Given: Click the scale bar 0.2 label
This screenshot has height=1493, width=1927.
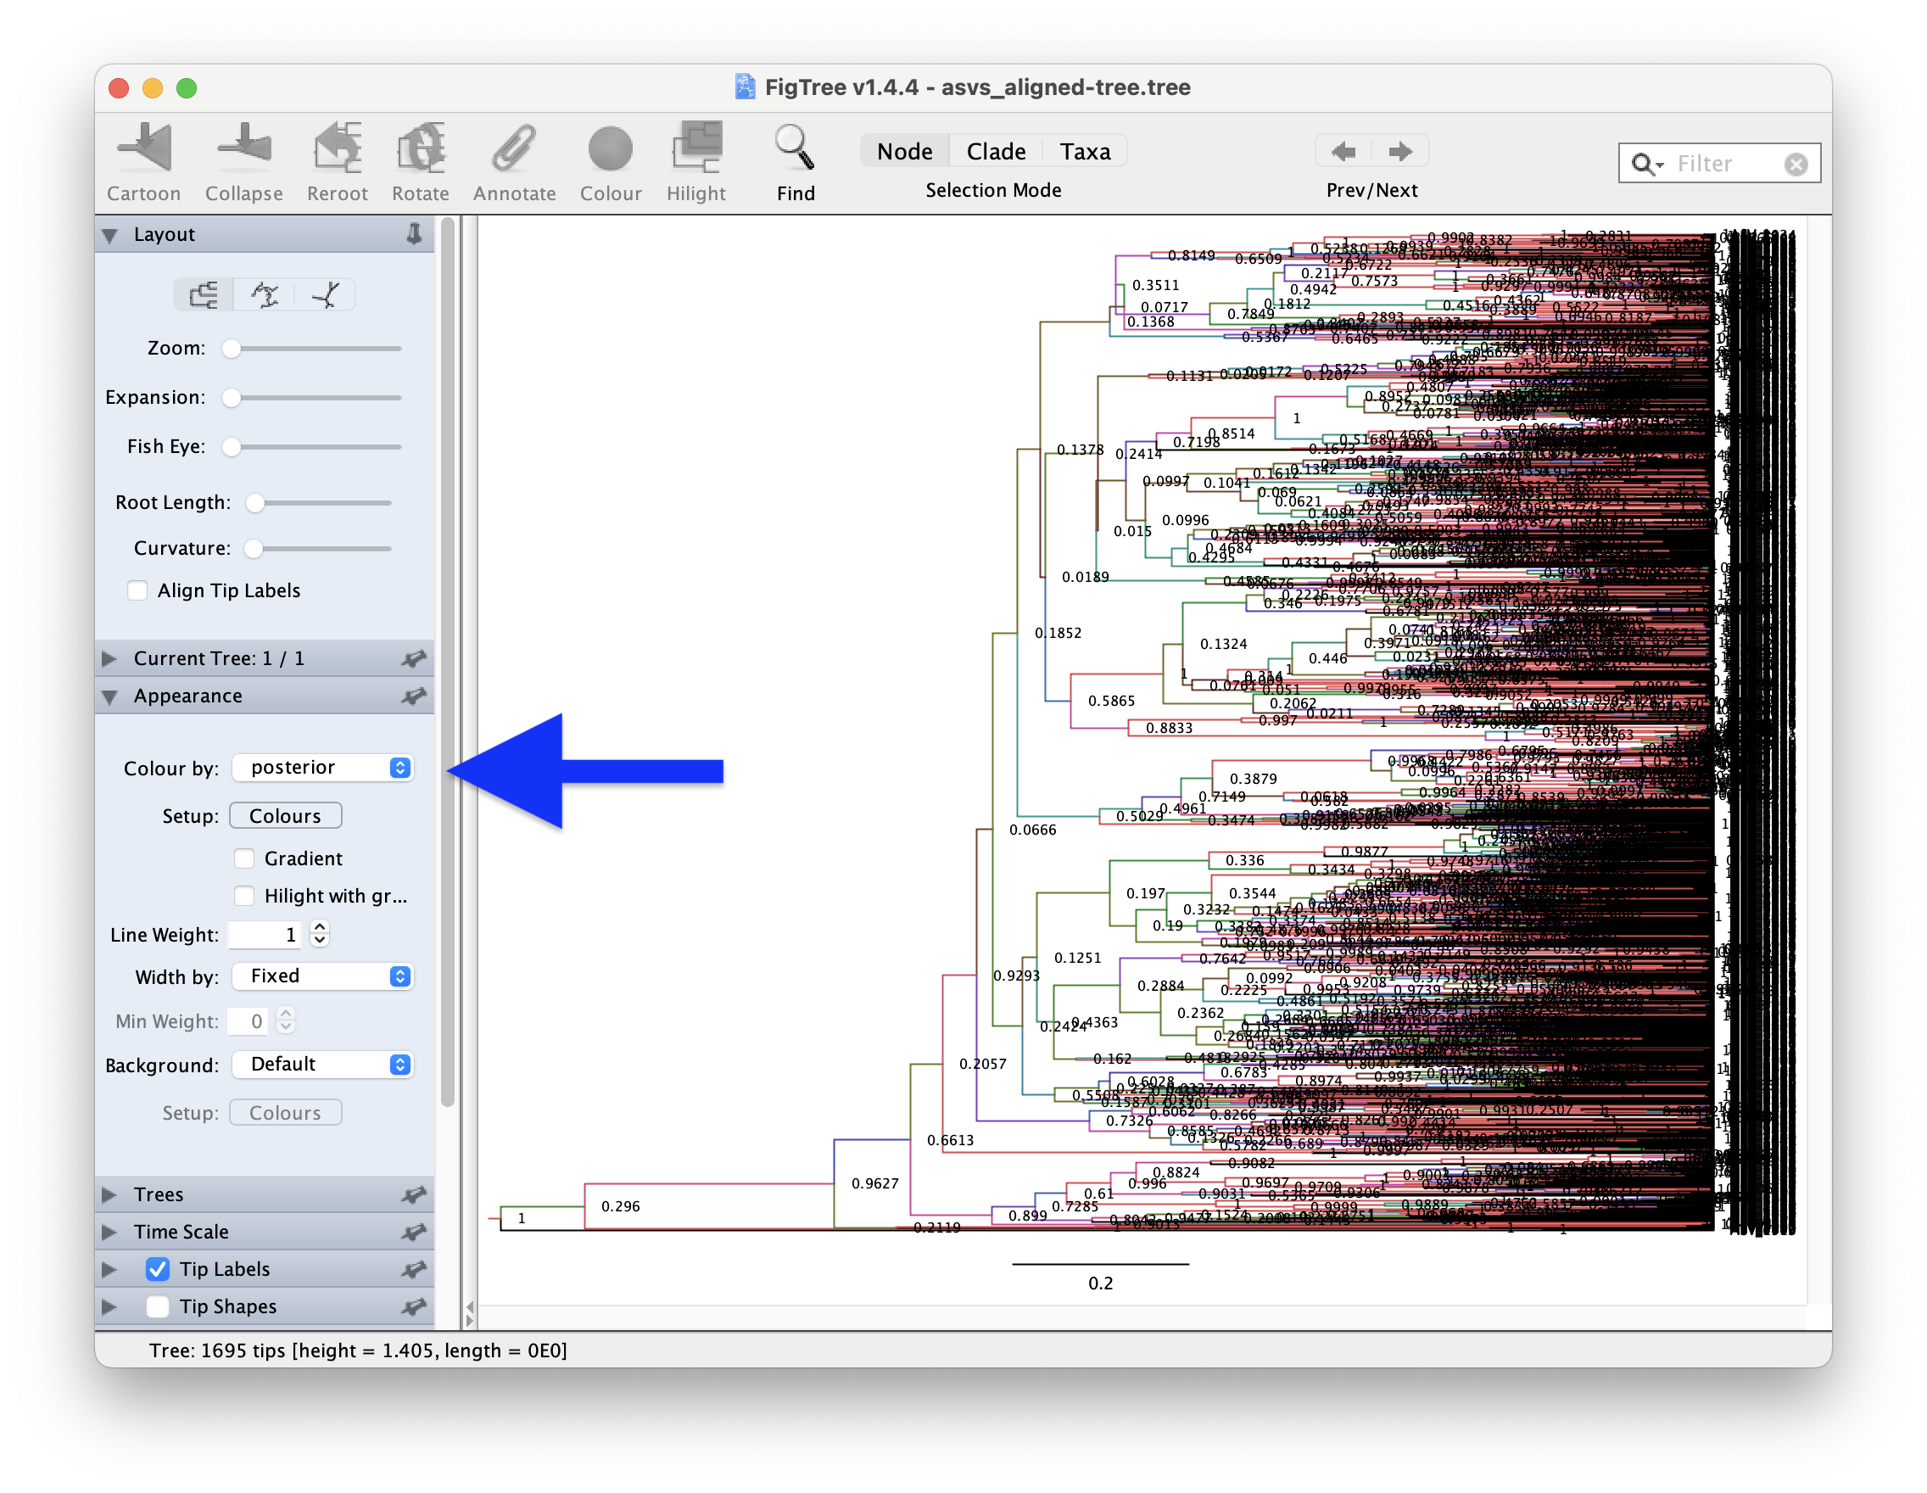Looking at the screenshot, I should click(1100, 1283).
